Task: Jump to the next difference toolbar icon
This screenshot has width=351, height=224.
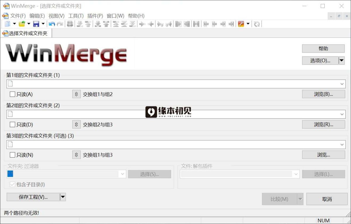Action: [x=80, y=24]
